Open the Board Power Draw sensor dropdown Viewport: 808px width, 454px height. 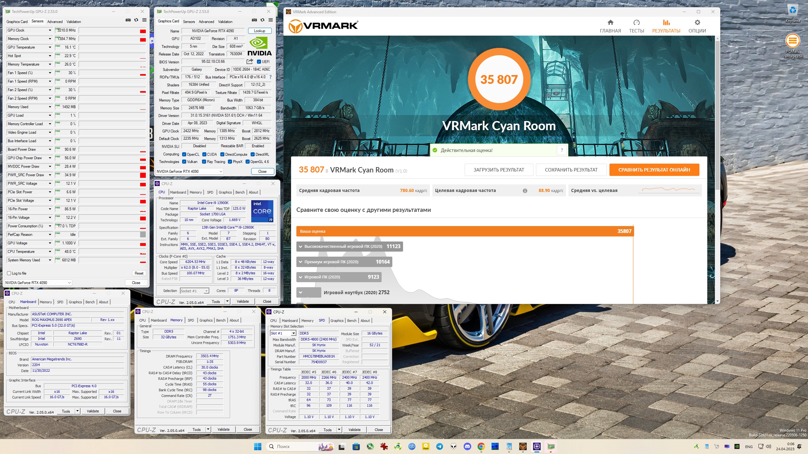[x=50, y=149]
